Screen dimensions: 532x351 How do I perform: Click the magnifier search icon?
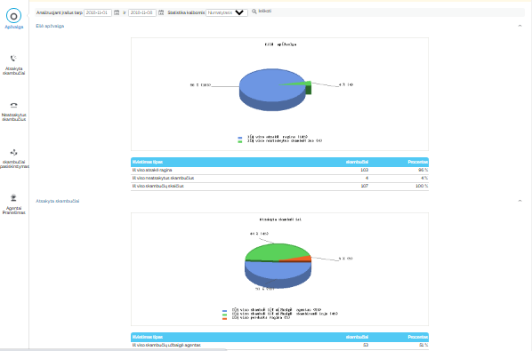[254, 12]
